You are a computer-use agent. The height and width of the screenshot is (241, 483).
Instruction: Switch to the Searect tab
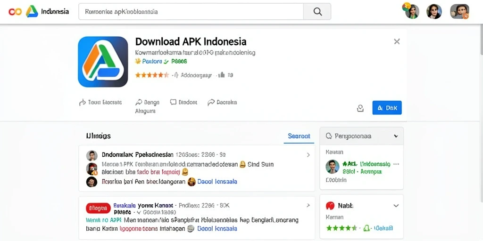299,136
